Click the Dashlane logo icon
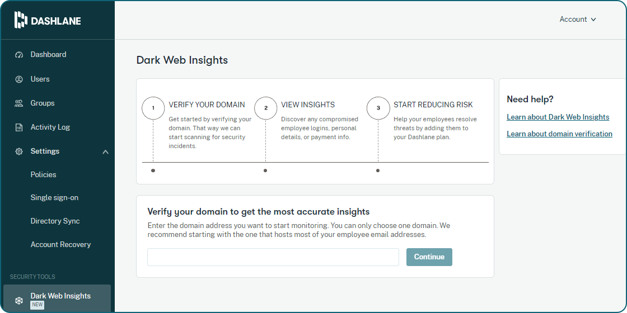The height and width of the screenshot is (313, 627). (x=21, y=20)
